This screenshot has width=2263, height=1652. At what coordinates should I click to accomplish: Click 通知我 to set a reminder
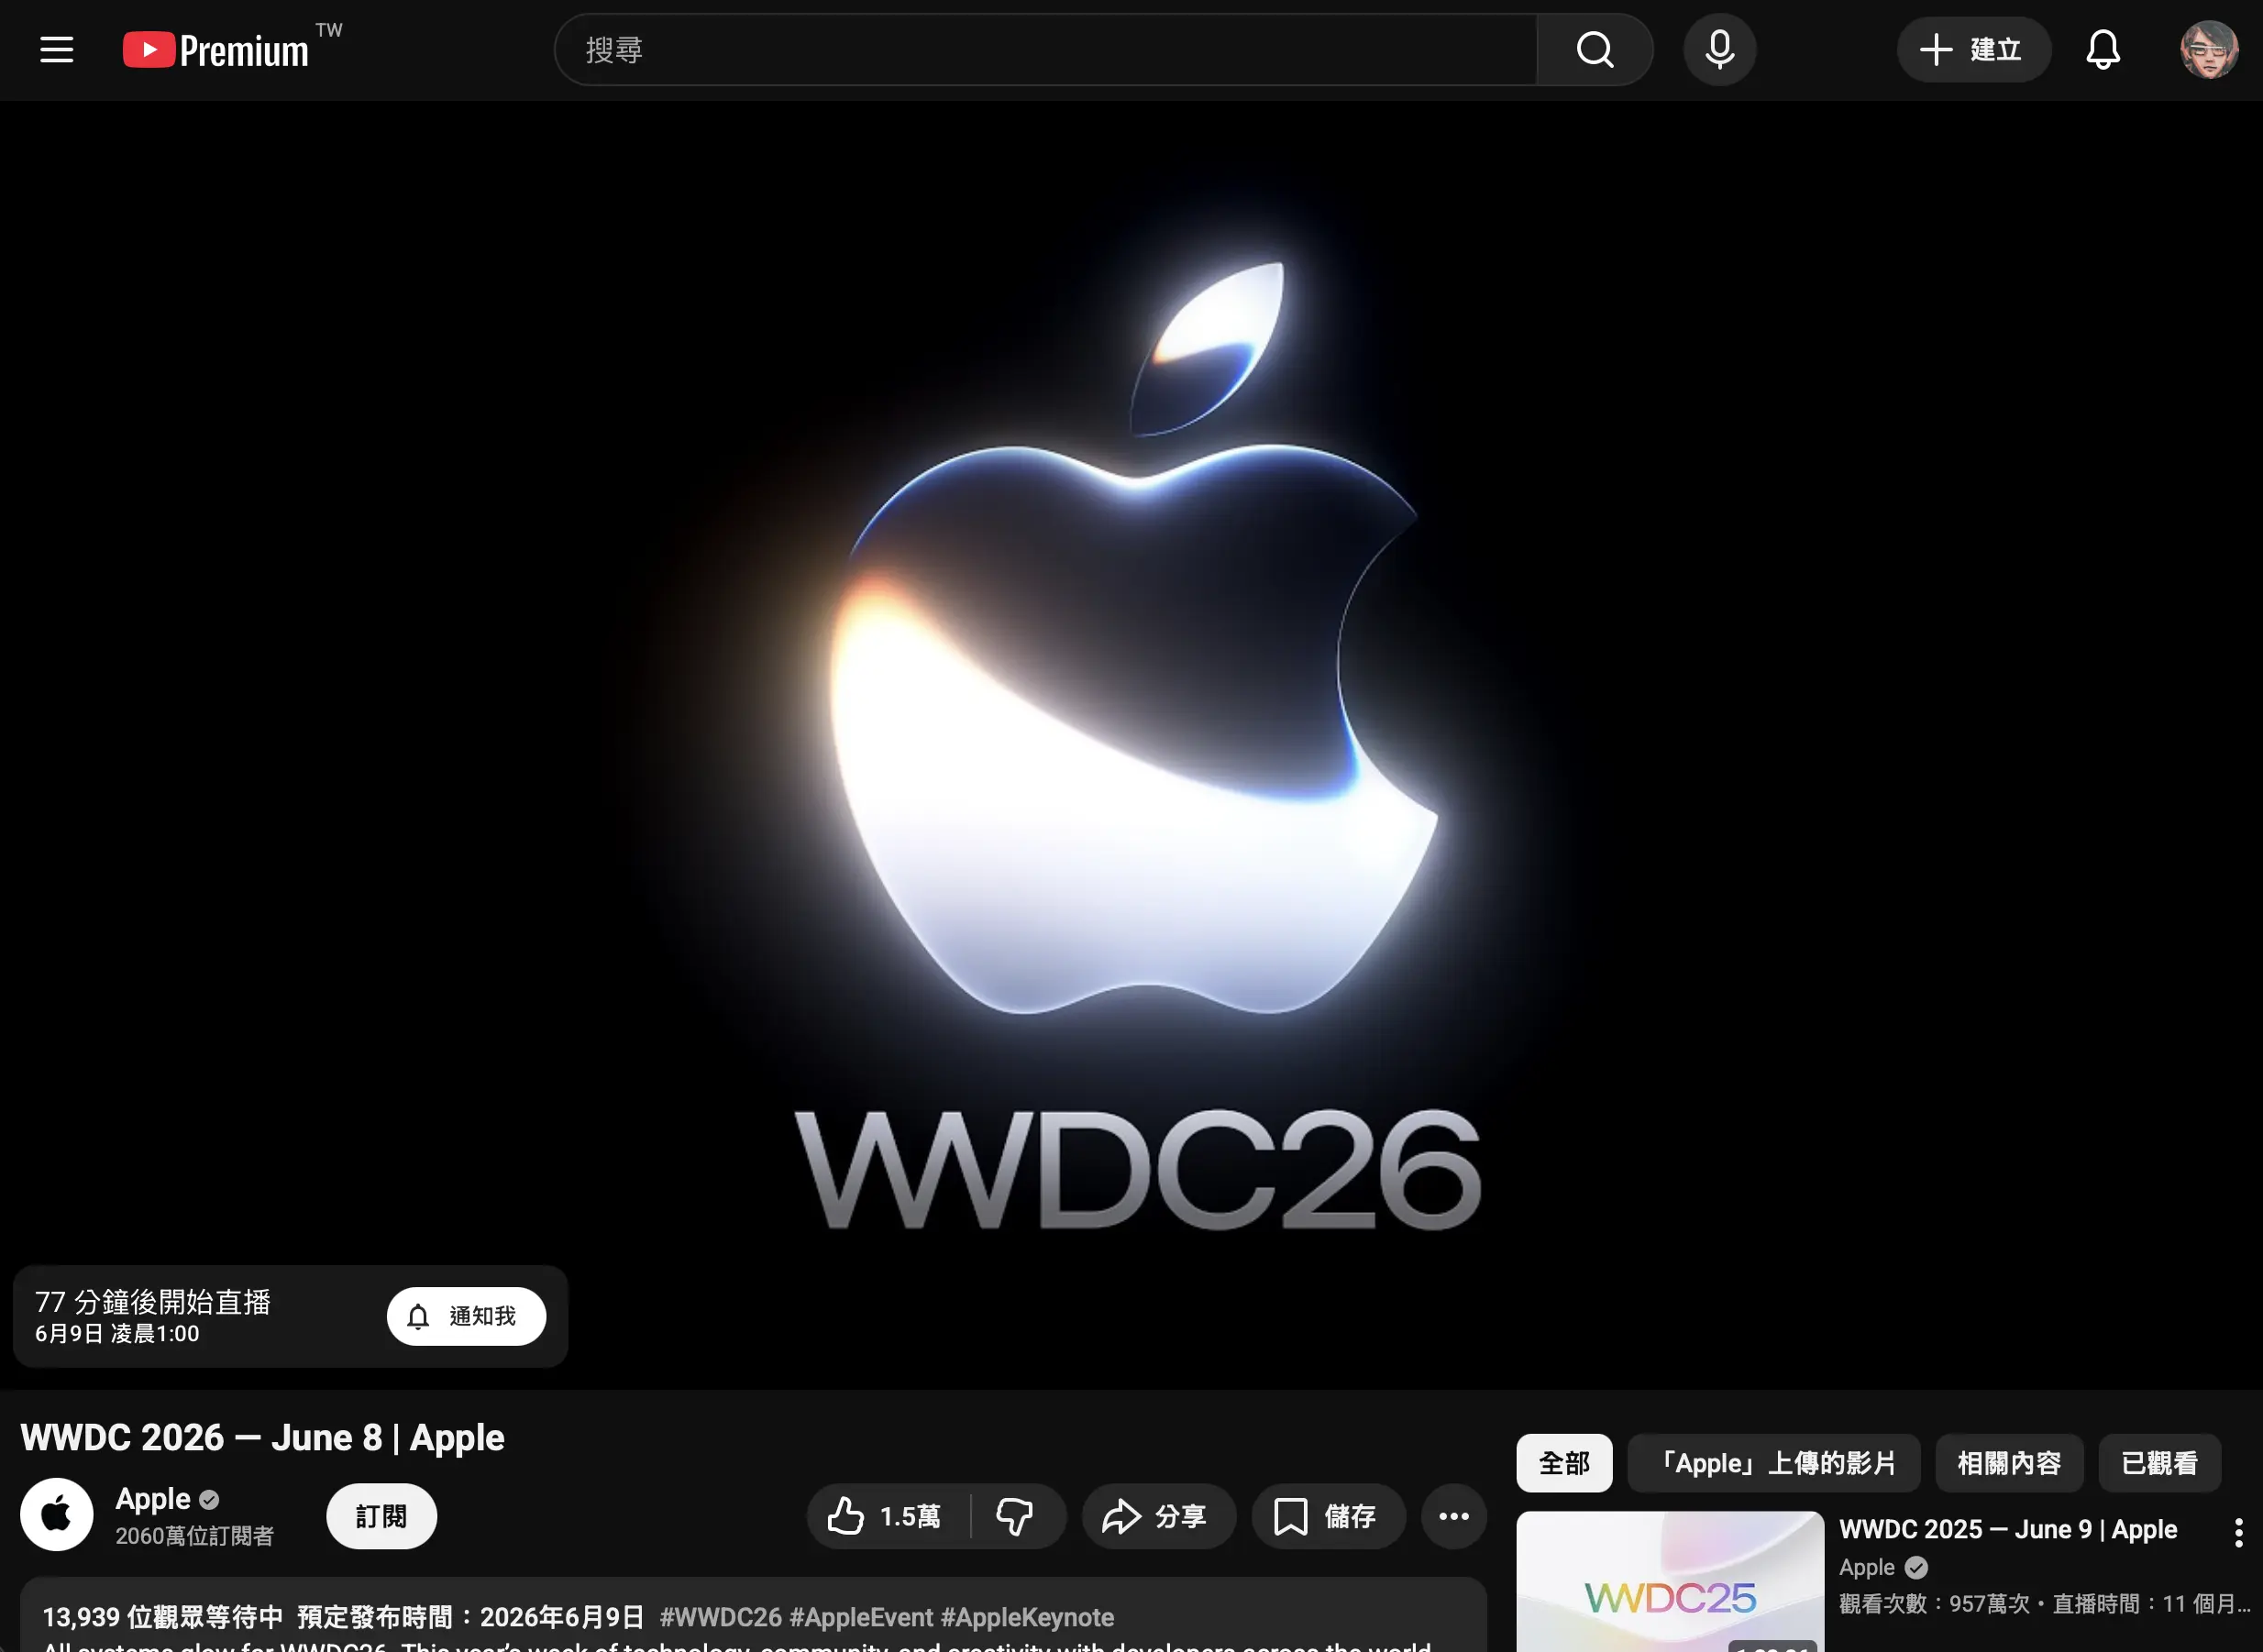click(x=466, y=1316)
